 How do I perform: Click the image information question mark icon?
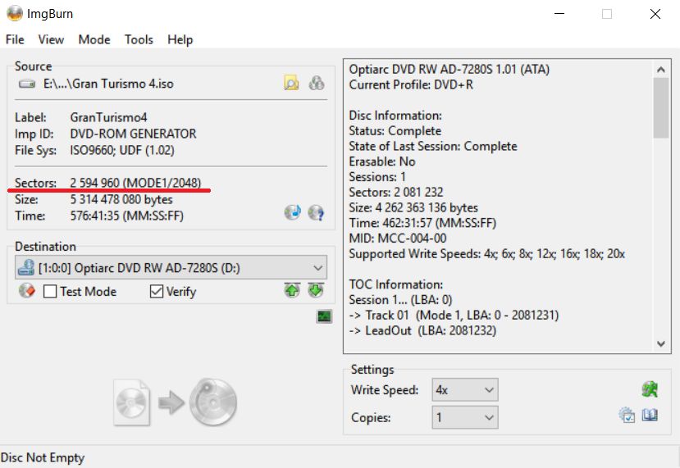tap(316, 212)
